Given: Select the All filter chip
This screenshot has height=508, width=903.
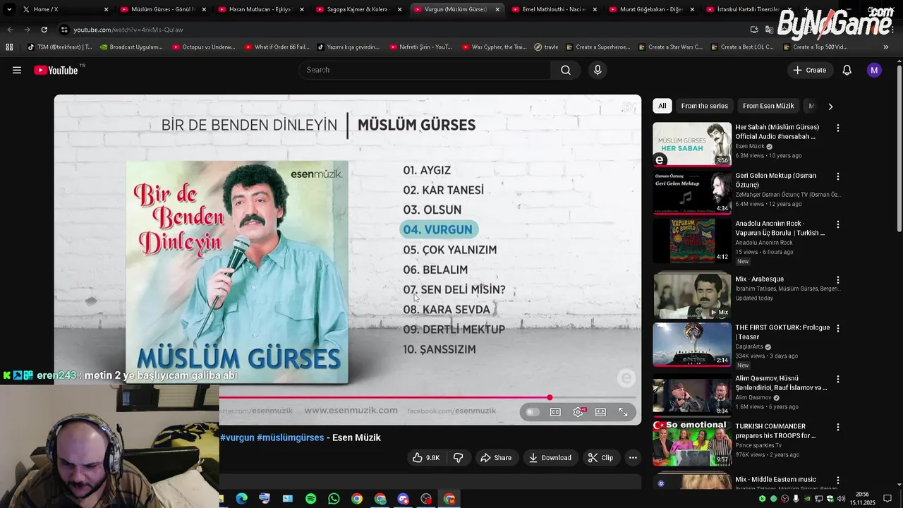Looking at the screenshot, I should point(662,106).
